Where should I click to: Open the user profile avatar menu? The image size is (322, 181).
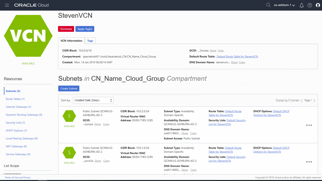[x=318, y=5]
